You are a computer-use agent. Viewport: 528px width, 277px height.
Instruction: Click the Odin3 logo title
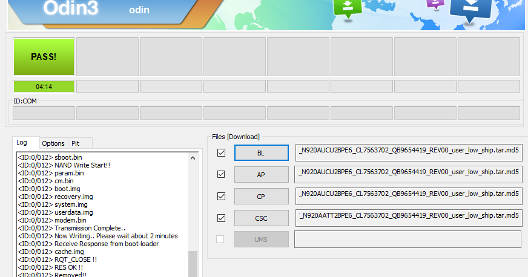(x=71, y=8)
